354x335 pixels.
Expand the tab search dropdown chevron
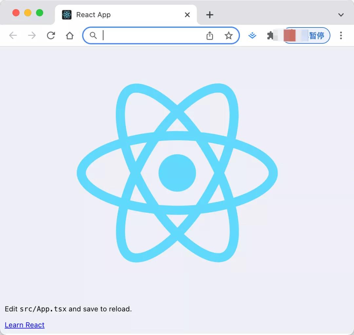pyautogui.click(x=341, y=15)
